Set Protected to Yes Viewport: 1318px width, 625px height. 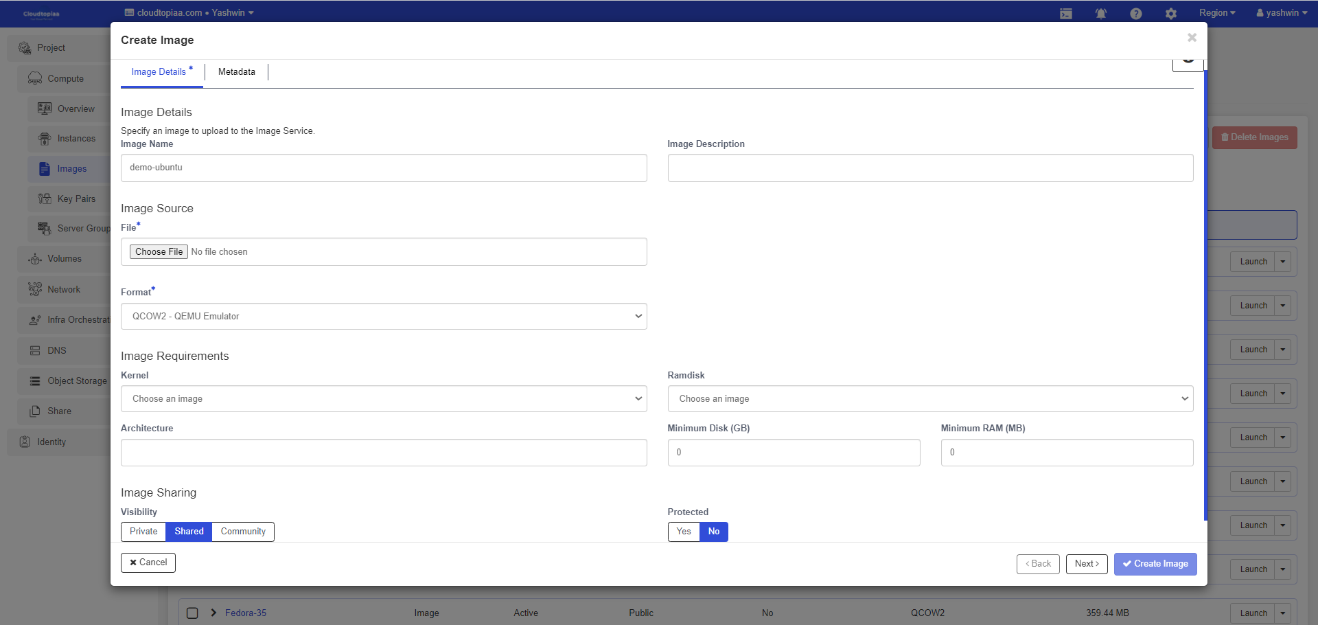coord(684,532)
